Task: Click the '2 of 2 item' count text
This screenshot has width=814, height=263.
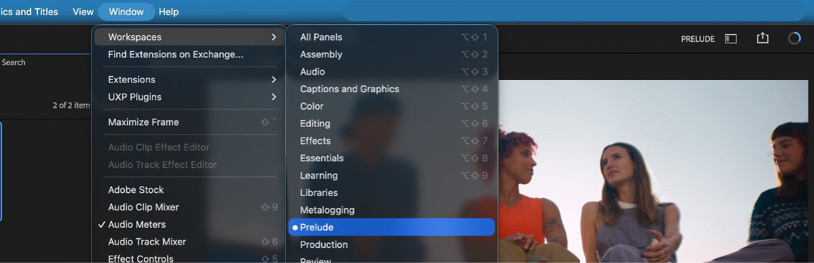Action: (71, 105)
